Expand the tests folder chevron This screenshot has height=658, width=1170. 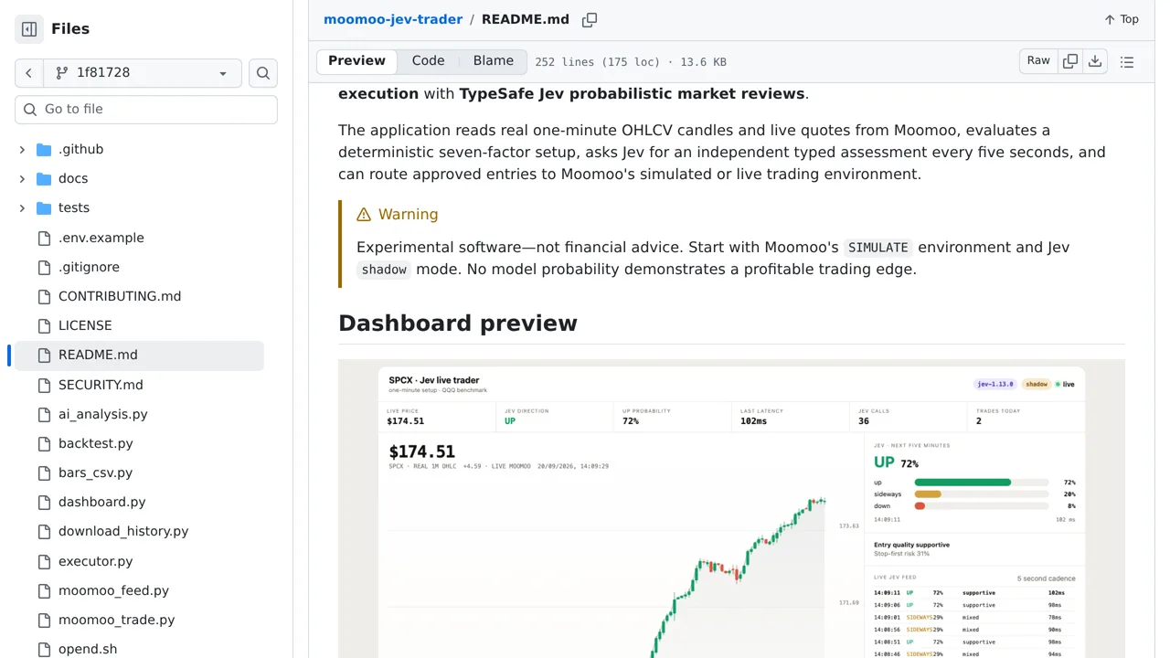(22, 207)
